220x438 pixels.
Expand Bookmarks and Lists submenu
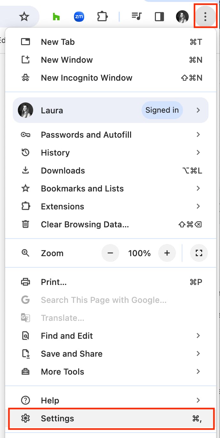[x=110, y=189]
